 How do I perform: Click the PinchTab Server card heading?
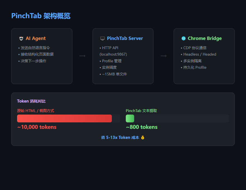pyautogui.click(x=125, y=39)
